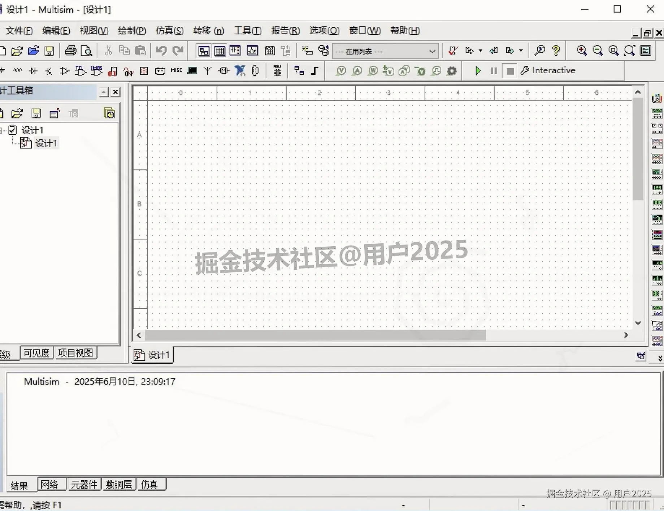The image size is (664, 511).
Task: Click the zoom-in magnifier icon
Action: 581,51
